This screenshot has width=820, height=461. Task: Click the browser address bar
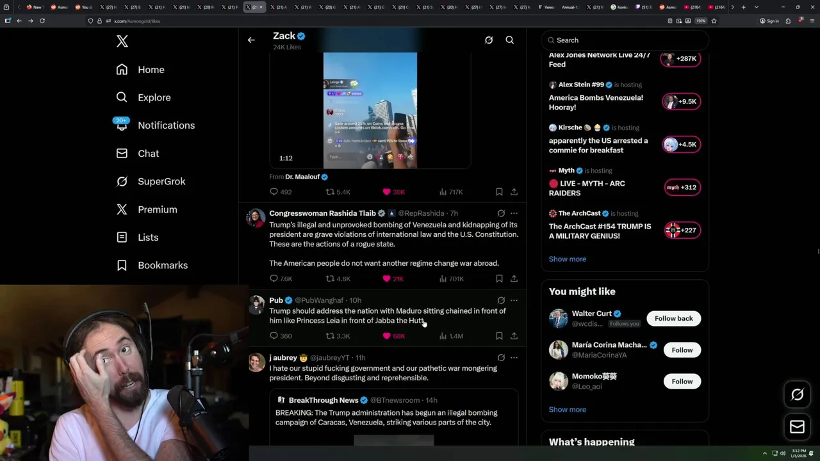[x=372, y=20]
